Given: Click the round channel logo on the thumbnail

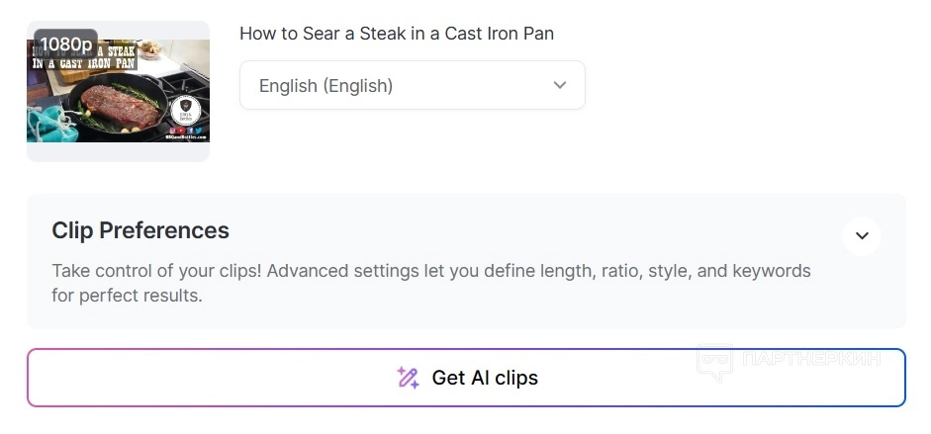Looking at the screenshot, I should (187, 110).
